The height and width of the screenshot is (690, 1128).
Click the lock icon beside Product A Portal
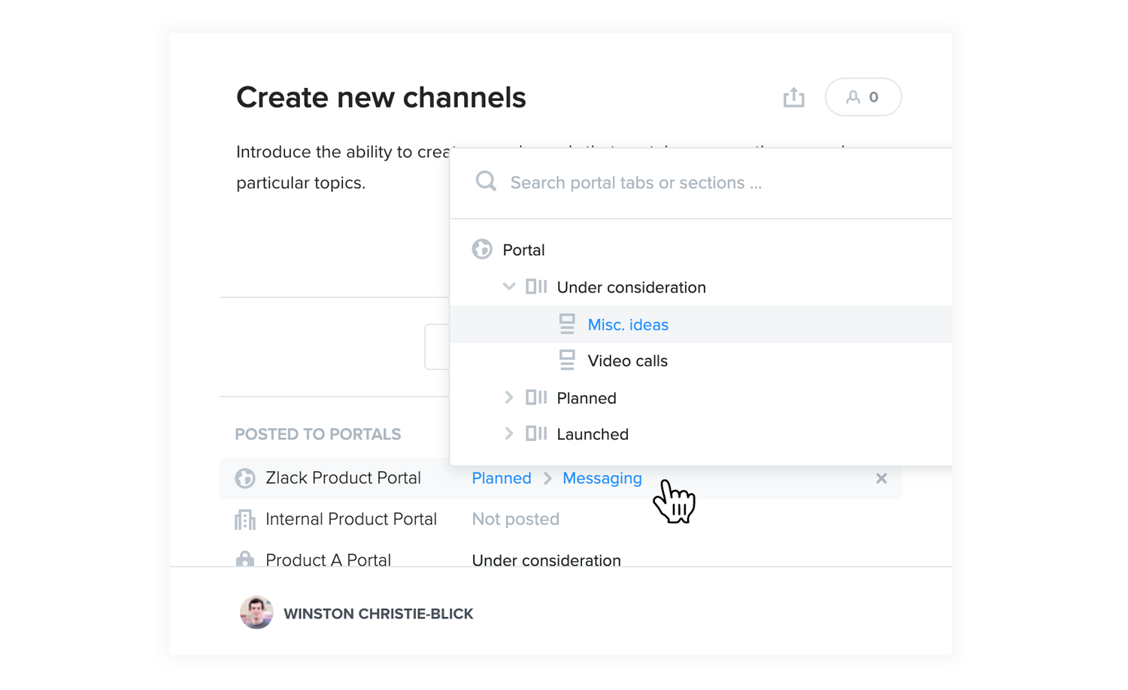click(245, 558)
